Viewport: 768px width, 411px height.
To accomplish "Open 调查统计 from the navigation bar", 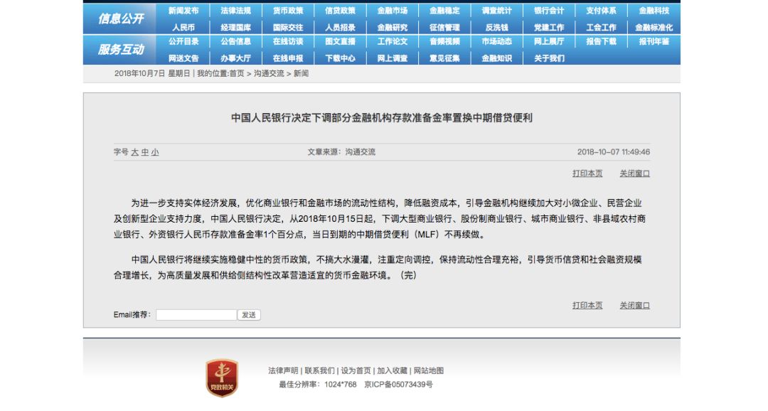I will (x=496, y=11).
